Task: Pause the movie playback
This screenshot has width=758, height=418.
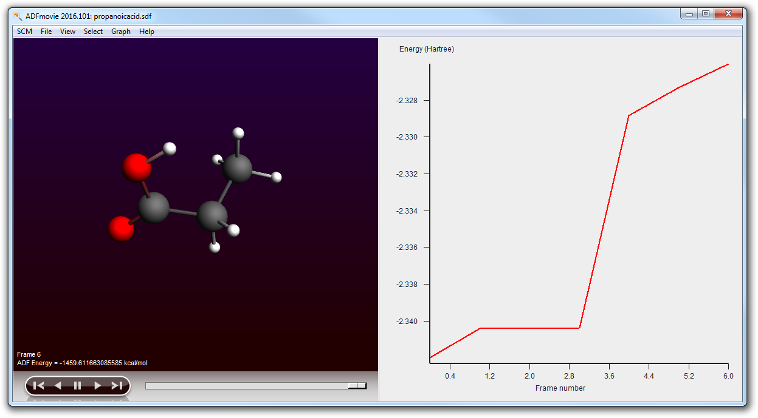Action: pyautogui.click(x=77, y=385)
